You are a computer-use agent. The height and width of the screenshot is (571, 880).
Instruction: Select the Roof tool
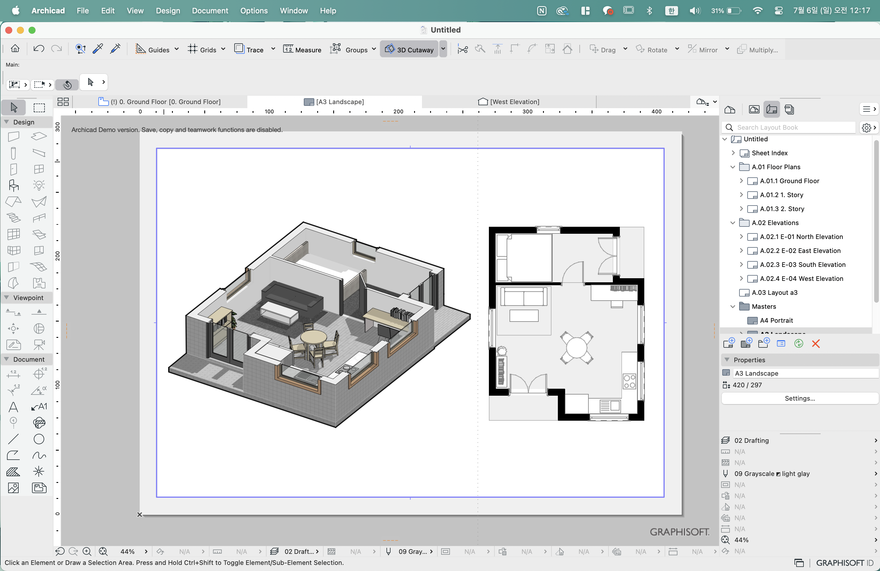14,202
